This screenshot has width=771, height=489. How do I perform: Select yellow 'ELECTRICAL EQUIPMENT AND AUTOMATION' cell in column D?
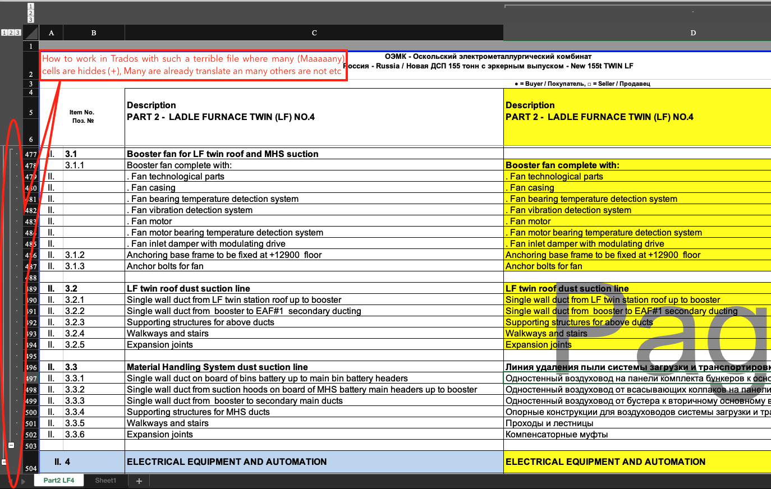pyautogui.click(x=637, y=462)
